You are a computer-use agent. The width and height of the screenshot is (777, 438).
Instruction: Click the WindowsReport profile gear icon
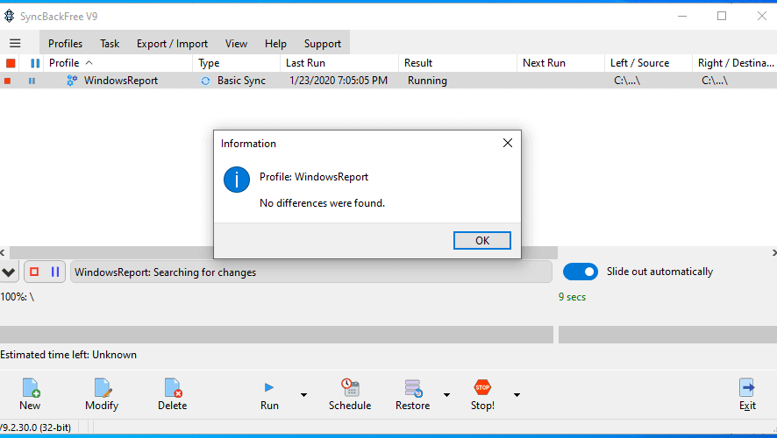(72, 81)
